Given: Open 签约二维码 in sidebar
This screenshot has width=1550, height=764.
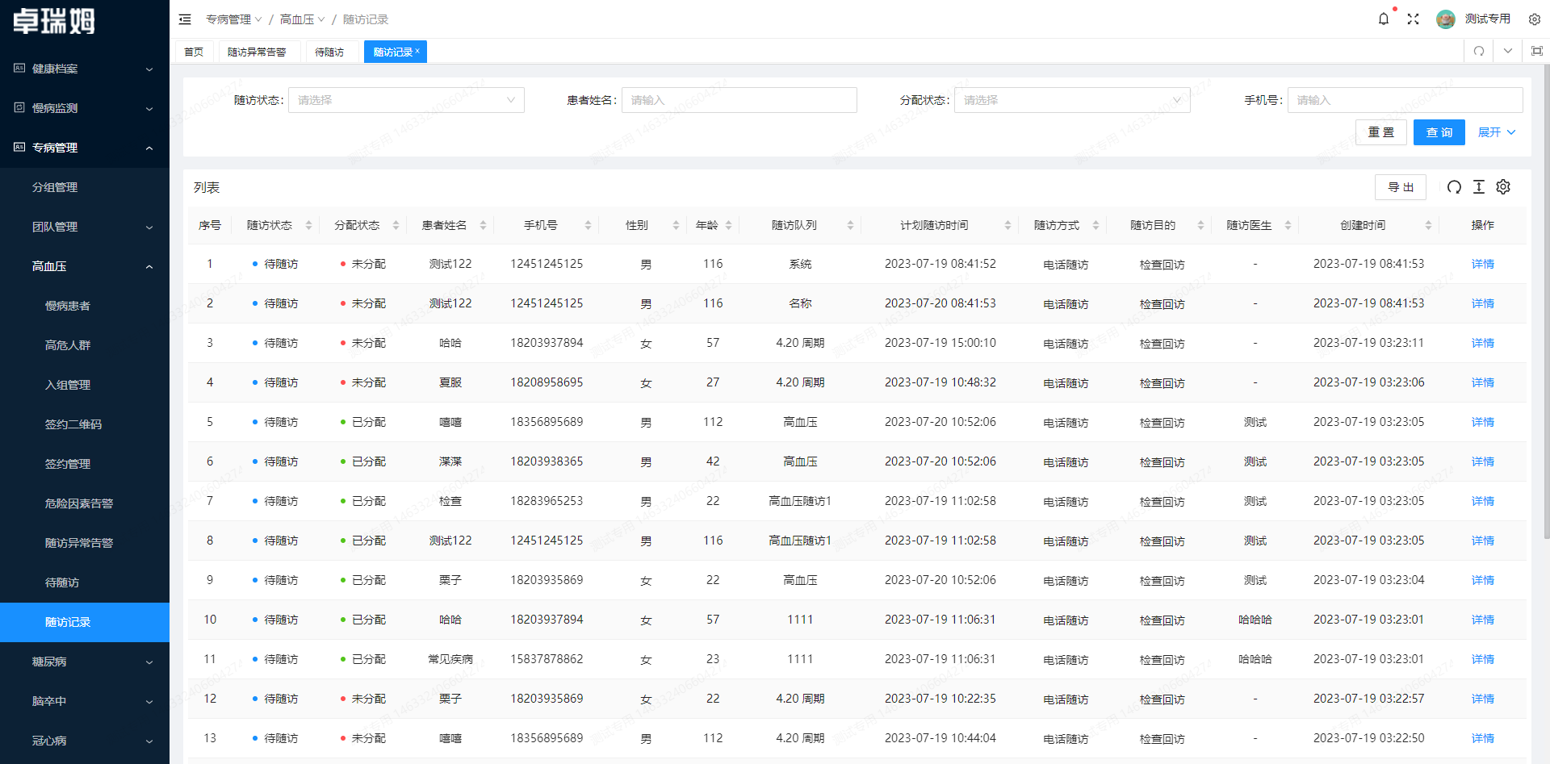Looking at the screenshot, I should pyautogui.click(x=85, y=424).
